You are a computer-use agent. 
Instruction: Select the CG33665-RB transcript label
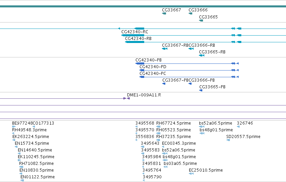212,52
